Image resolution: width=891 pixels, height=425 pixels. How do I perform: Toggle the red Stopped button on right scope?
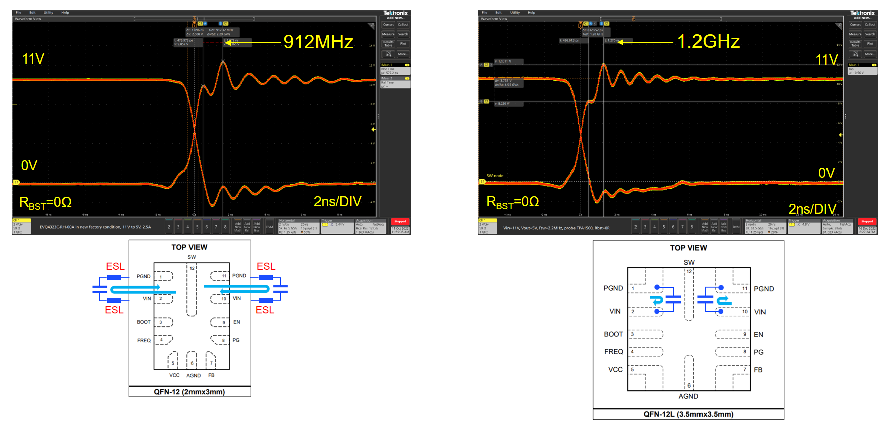[867, 222]
